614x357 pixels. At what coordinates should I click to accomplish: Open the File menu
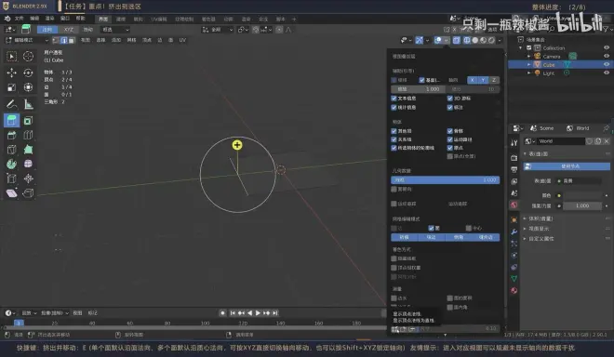pyautogui.click(x=20, y=19)
